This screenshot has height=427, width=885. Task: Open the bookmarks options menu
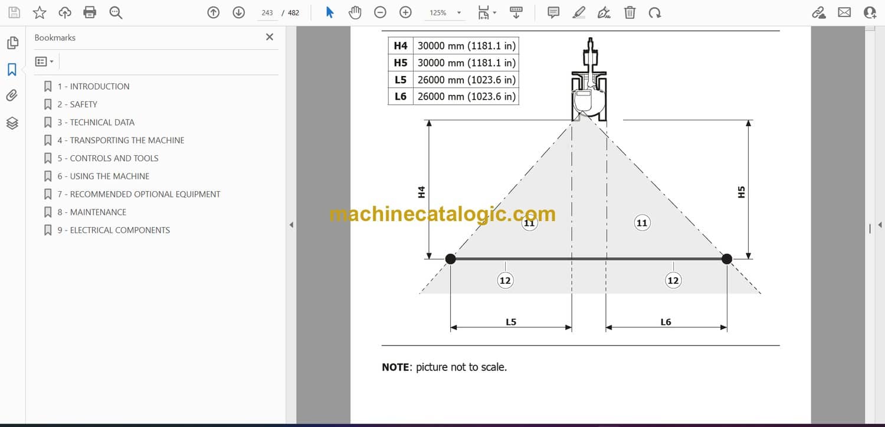[44, 61]
